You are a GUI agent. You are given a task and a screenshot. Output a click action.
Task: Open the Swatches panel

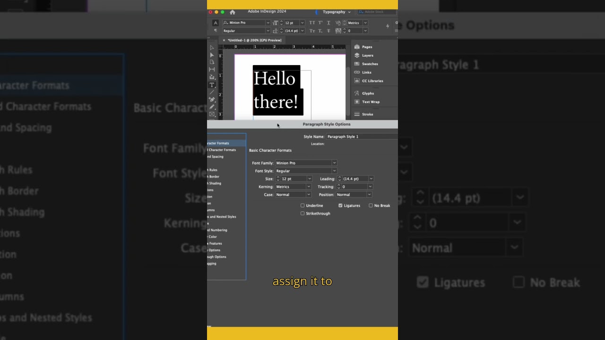(366, 64)
